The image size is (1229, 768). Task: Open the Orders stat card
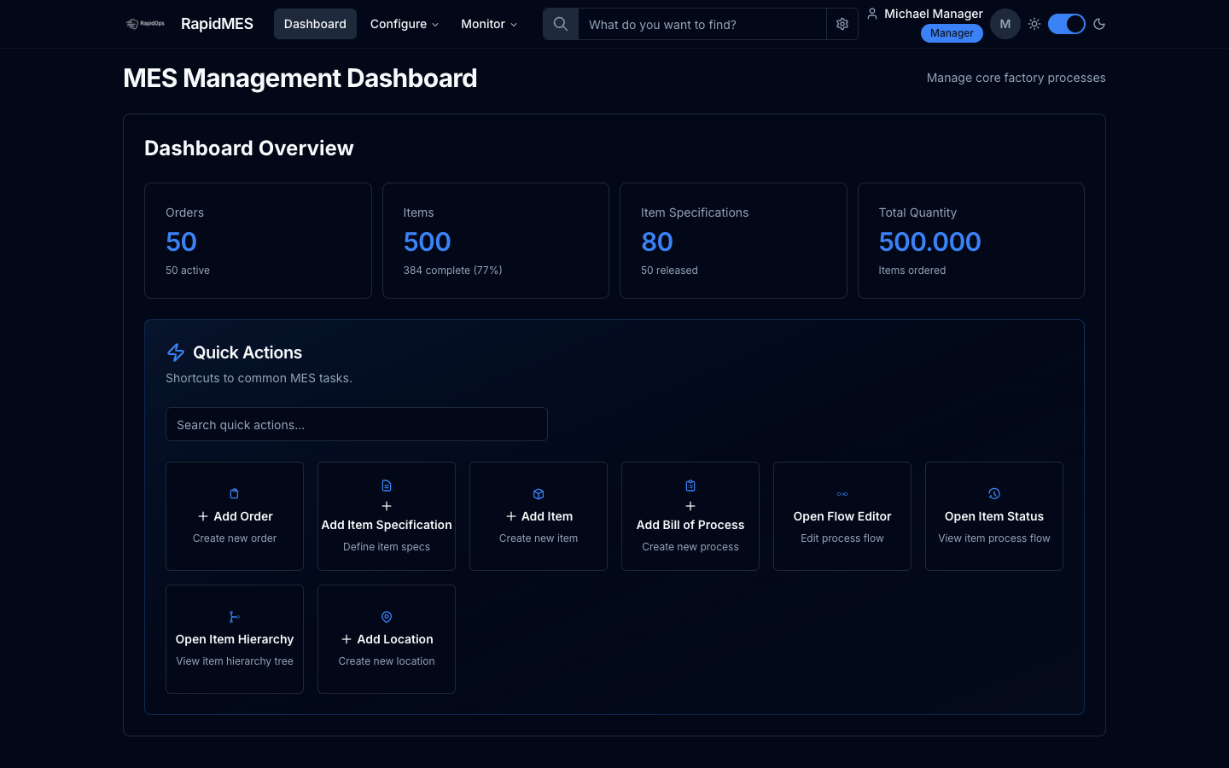point(258,241)
